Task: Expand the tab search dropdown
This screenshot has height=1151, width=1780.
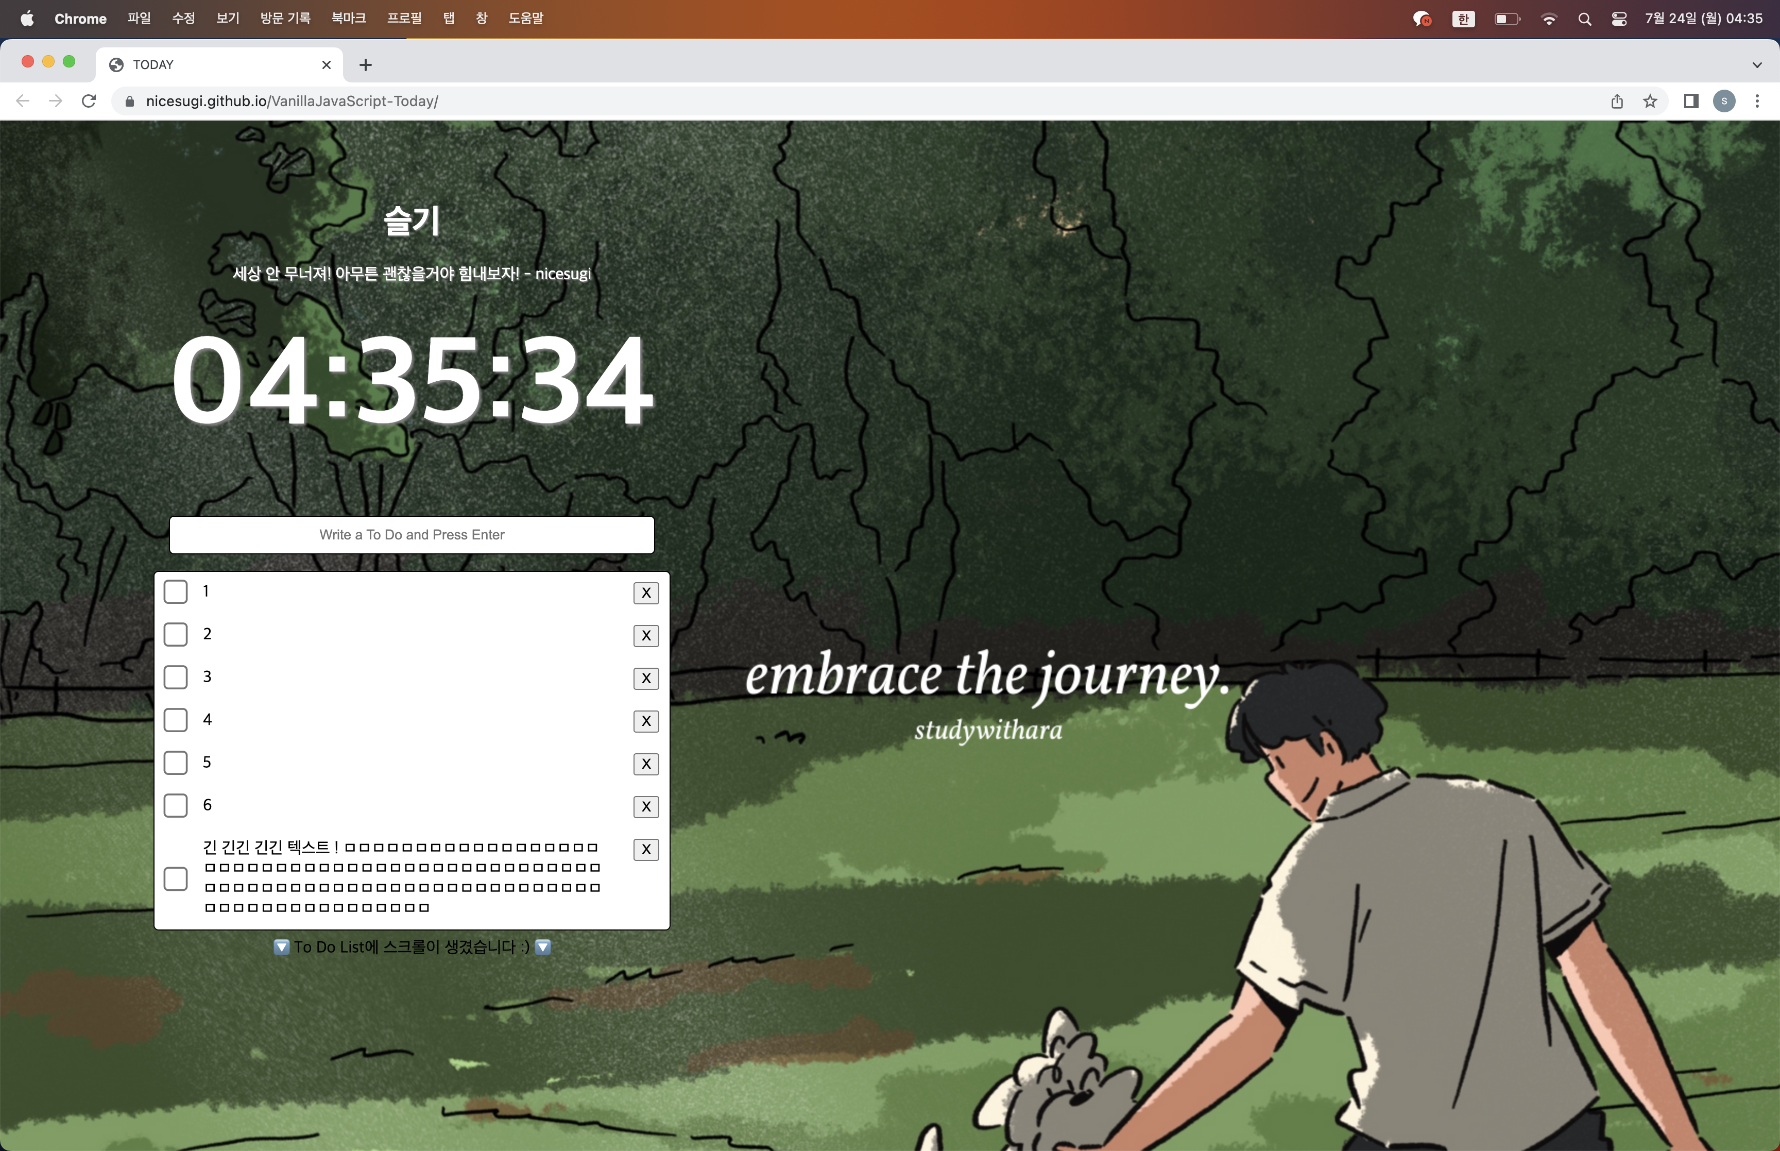Action: click(1757, 65)
